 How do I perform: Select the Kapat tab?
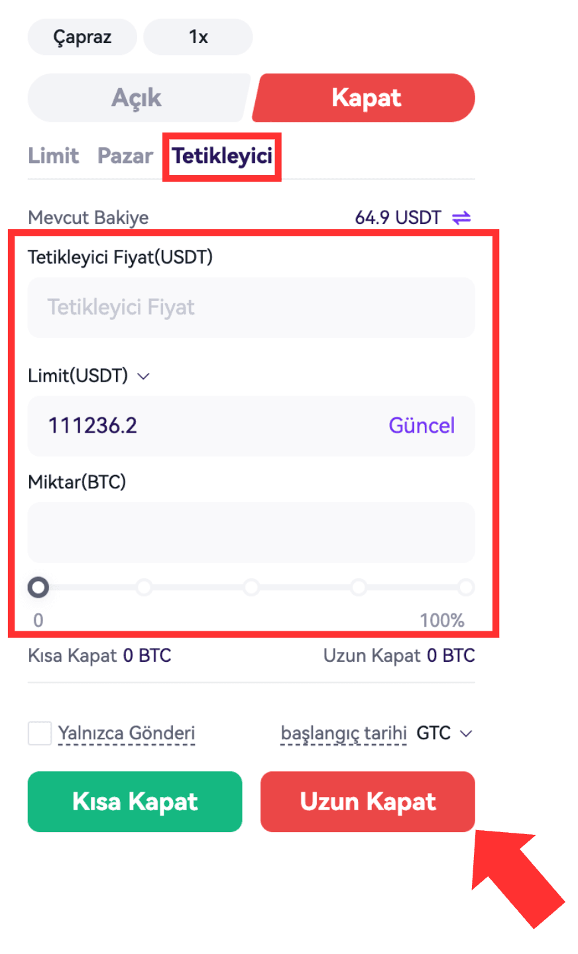[366, 98]
